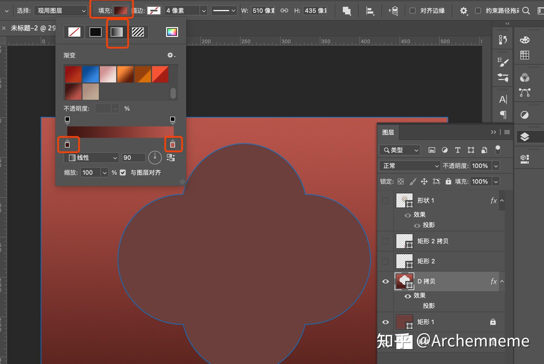The height and width of the screenshot is (364, 544).
Task: Open the color picker rainbow icon
Action: [172, 32]
